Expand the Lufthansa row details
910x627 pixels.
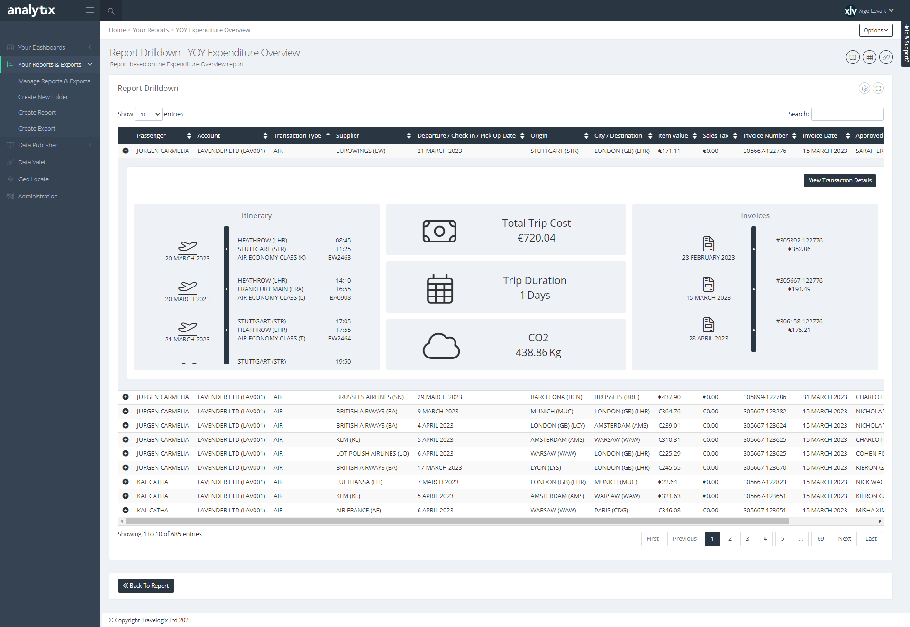pos(126,482)
